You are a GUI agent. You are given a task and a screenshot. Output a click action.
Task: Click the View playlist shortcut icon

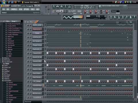(x=54, y=6)
